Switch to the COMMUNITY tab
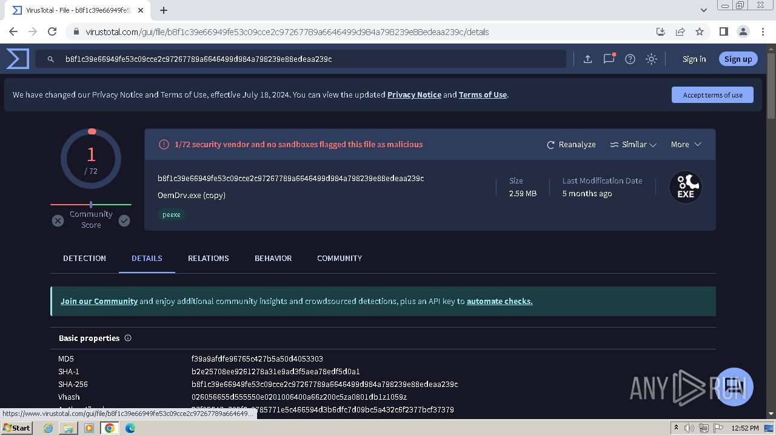Image resolution: width=776 pixels, height=436 pixels. coord(339,258)
